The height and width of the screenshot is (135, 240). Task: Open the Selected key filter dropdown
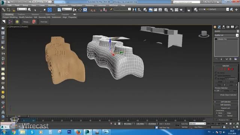[x=197, y=123]
